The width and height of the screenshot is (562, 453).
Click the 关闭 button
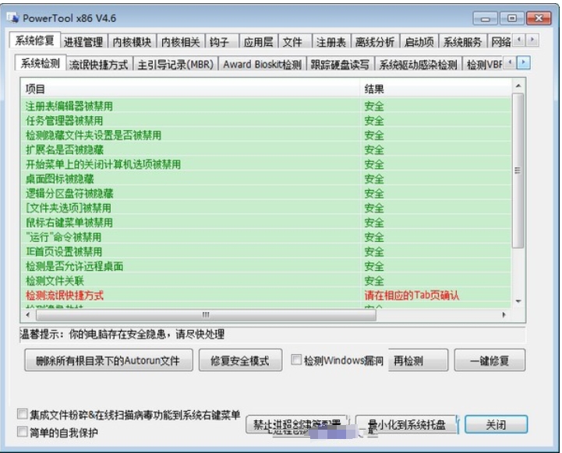point(496,425)
